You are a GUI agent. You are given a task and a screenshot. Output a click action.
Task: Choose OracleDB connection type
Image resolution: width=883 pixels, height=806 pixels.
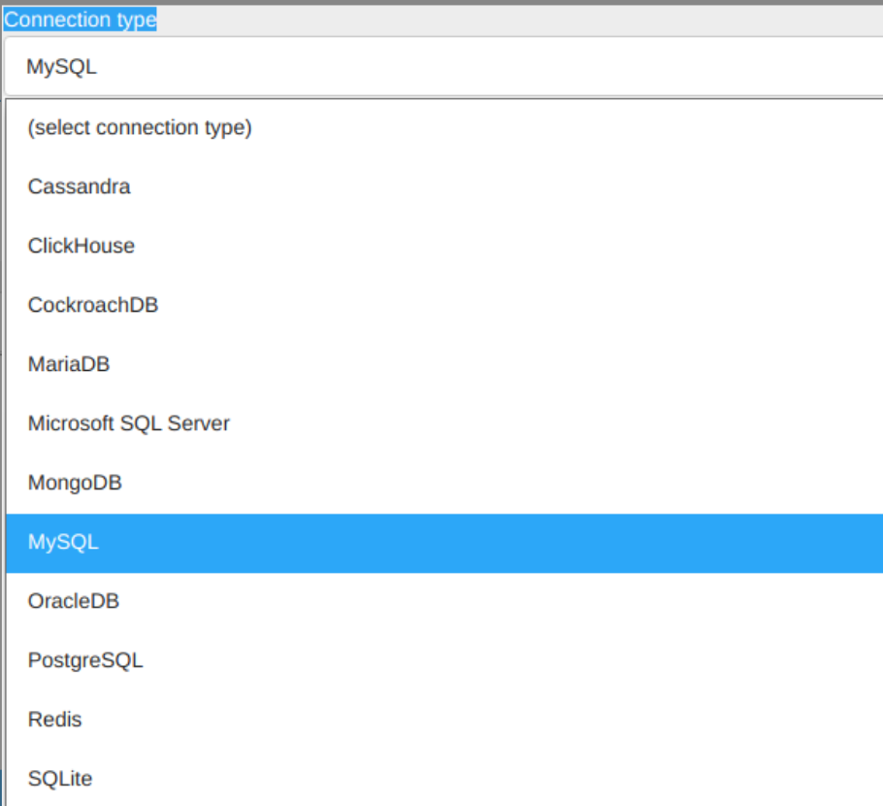444,602
